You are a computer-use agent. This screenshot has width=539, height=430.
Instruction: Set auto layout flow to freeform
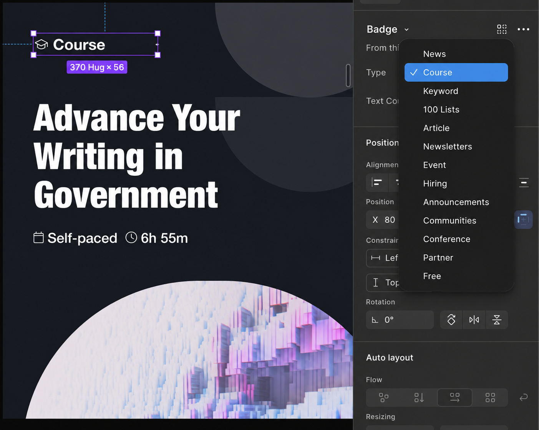coord(384,397)
